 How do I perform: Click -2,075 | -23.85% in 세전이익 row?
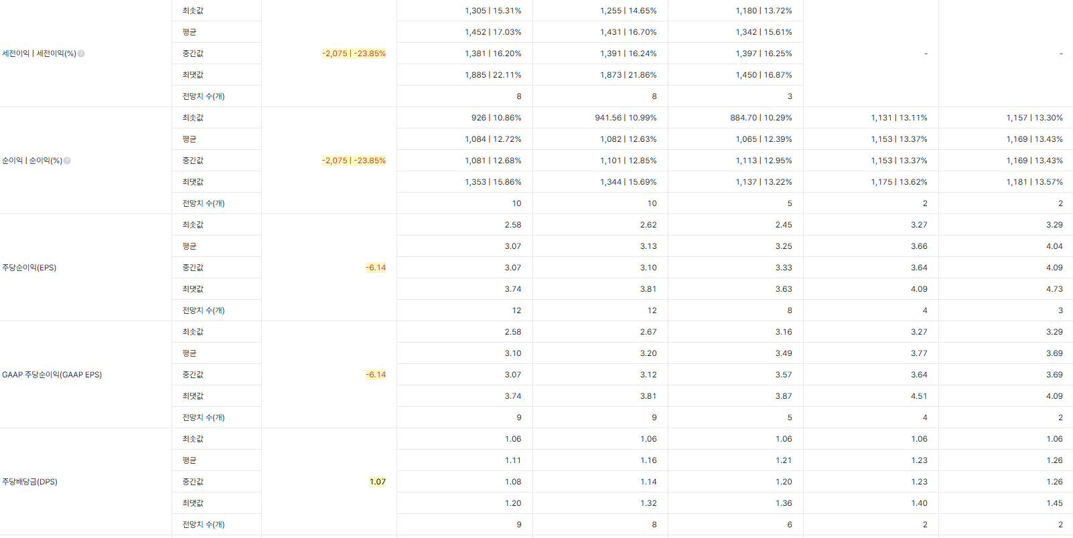354,54
